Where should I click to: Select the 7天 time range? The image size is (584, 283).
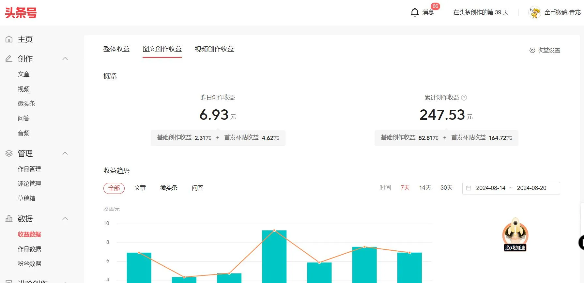click(x=405, y=188)
